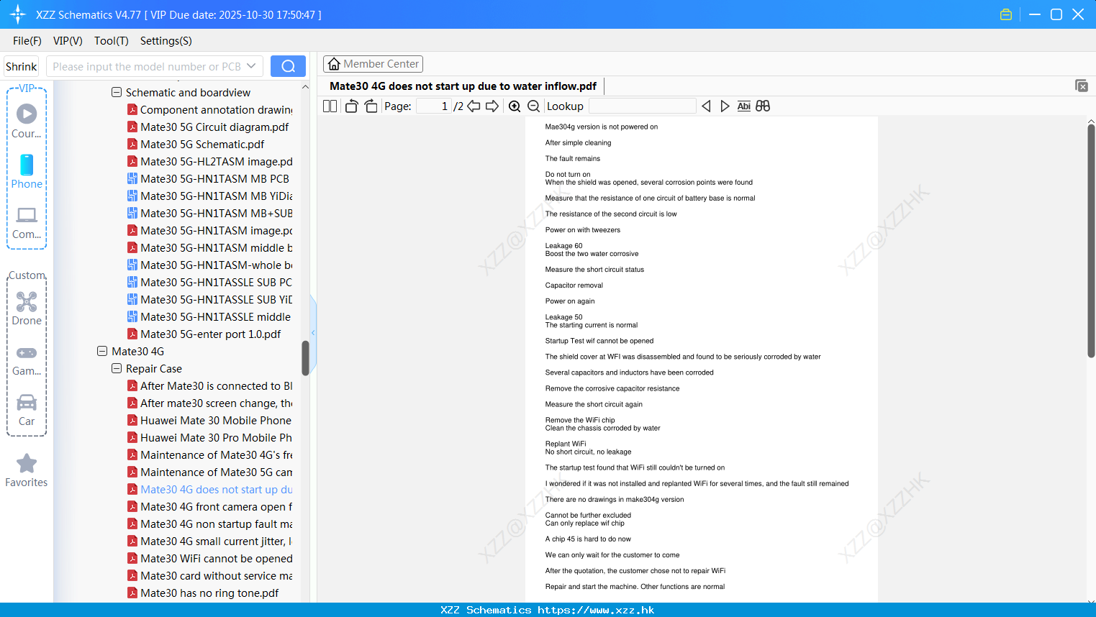Image resolution: width=1096 pixels, height=617 pixels.
Task: Click the page number input box
Action: [x=433, y=106]
